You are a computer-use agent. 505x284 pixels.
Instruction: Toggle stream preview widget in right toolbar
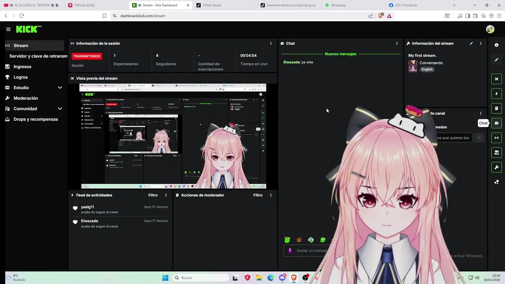(x=496, y=79)
